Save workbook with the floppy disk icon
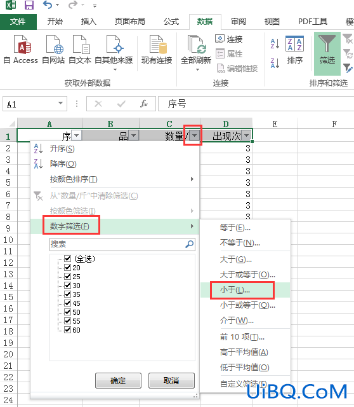The height and width of the screenshot is (407, 354). (29, 5)
